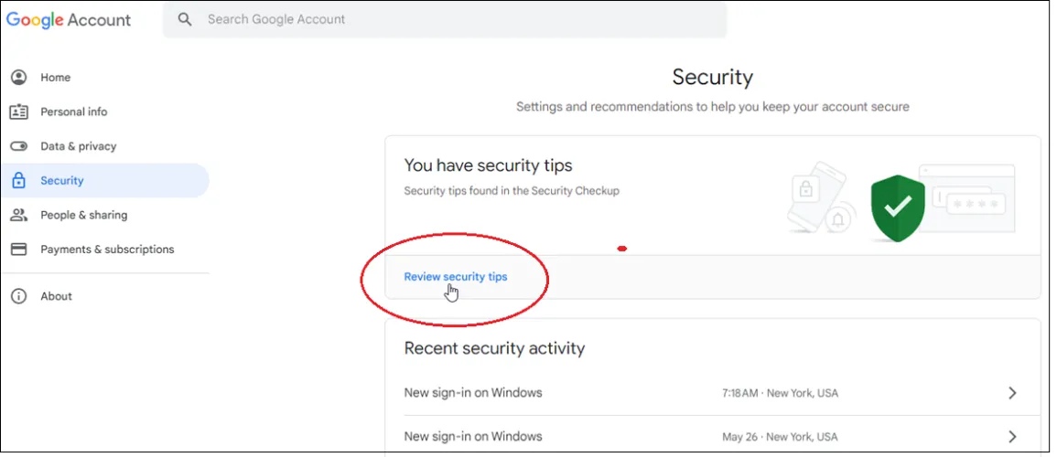
Task: Click the search magnifier icon
Action: coord(185,19)
